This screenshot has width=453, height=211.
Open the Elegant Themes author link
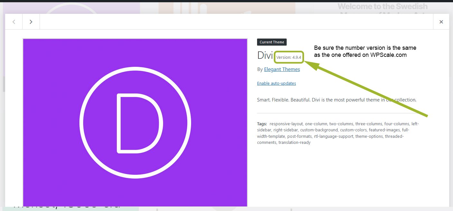click(282, 69)
